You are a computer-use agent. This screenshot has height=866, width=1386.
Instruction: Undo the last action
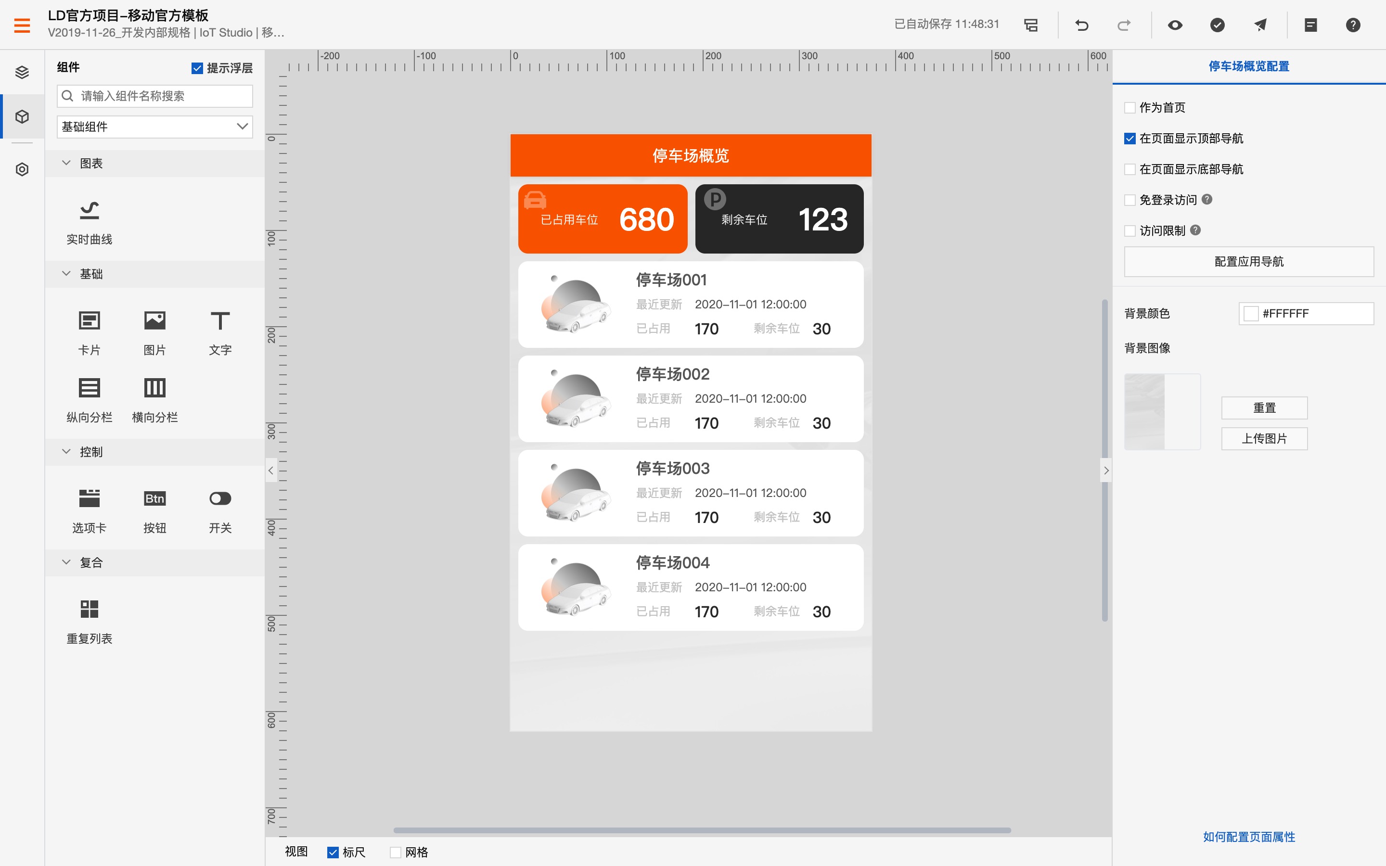[1081, 25]
